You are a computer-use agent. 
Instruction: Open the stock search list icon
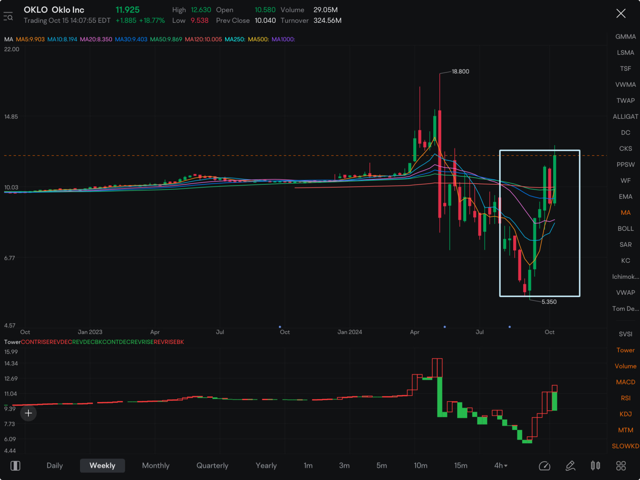(x=8, y=16)
